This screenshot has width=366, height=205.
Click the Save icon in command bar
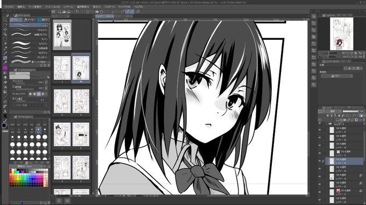68,11
